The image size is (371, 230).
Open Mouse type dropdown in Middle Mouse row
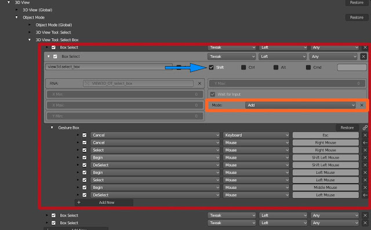[256, 188]
